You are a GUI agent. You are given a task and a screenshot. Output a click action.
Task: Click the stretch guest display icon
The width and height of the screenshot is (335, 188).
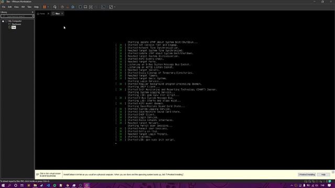tap(111, 7)
